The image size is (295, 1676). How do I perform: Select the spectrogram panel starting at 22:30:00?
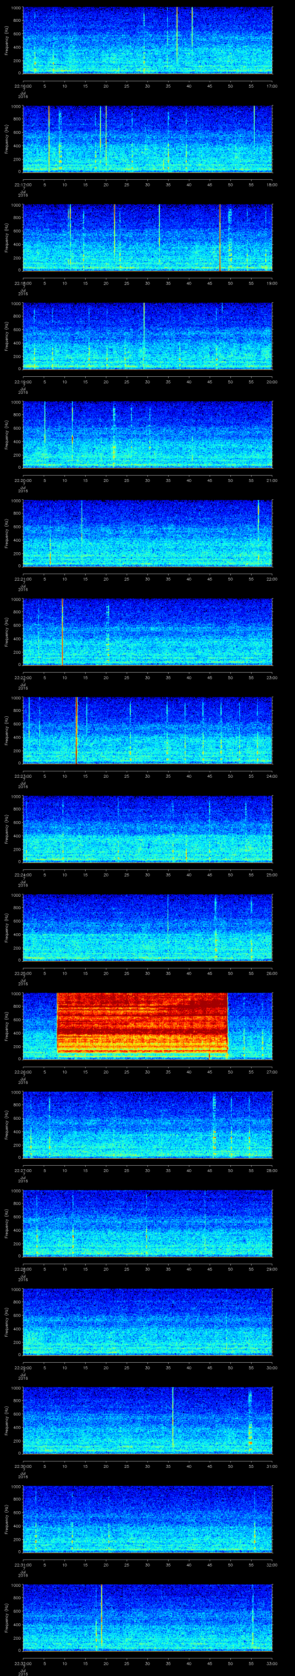tap(148, 1420)
